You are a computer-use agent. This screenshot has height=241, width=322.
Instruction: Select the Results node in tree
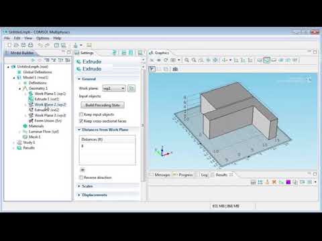tap(26, 148)
